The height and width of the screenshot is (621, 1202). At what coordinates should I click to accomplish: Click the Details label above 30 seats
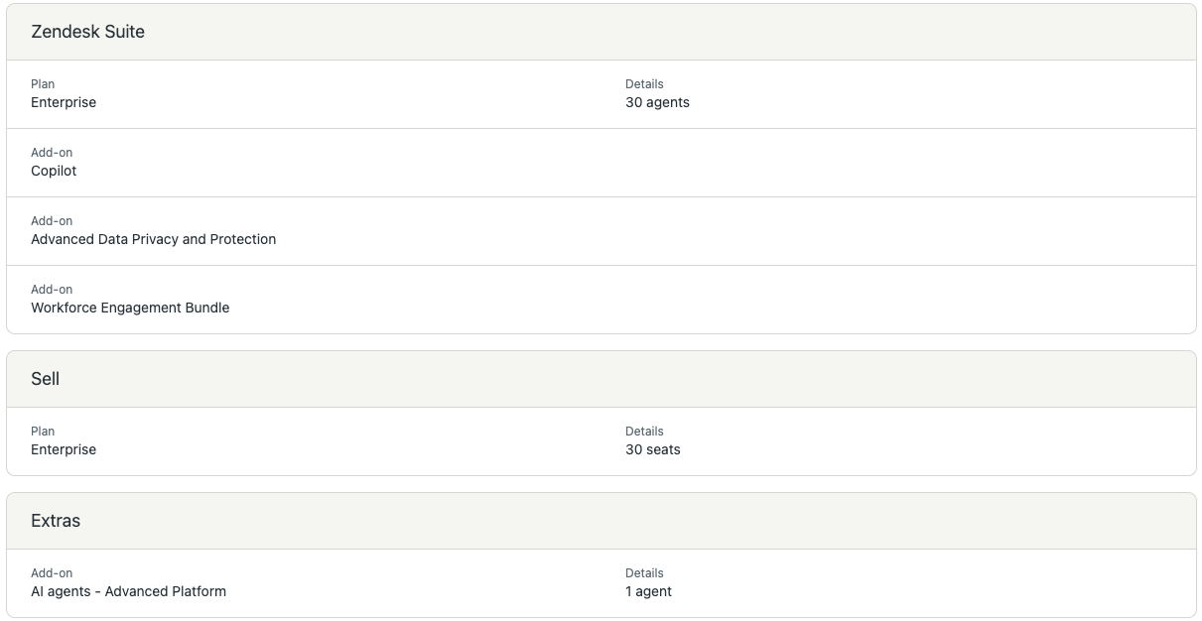click(644, 432)
